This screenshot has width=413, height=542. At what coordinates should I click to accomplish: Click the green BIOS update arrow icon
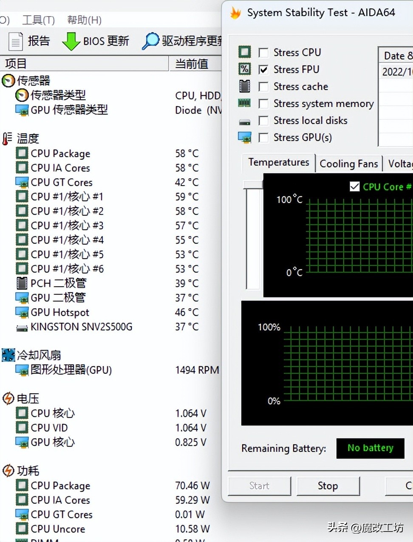click(x=71, y=41)
